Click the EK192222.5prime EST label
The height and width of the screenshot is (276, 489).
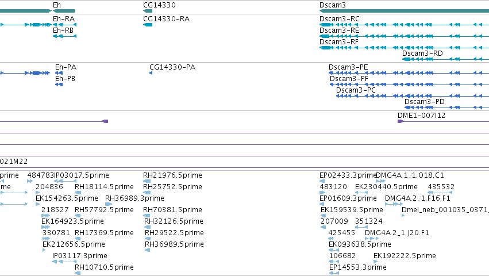[405, 256]
